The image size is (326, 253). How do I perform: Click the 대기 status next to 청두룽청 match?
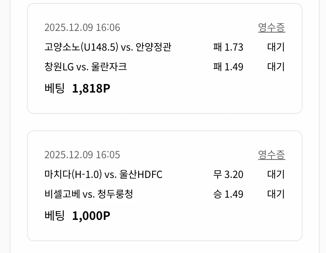(275, 194)
